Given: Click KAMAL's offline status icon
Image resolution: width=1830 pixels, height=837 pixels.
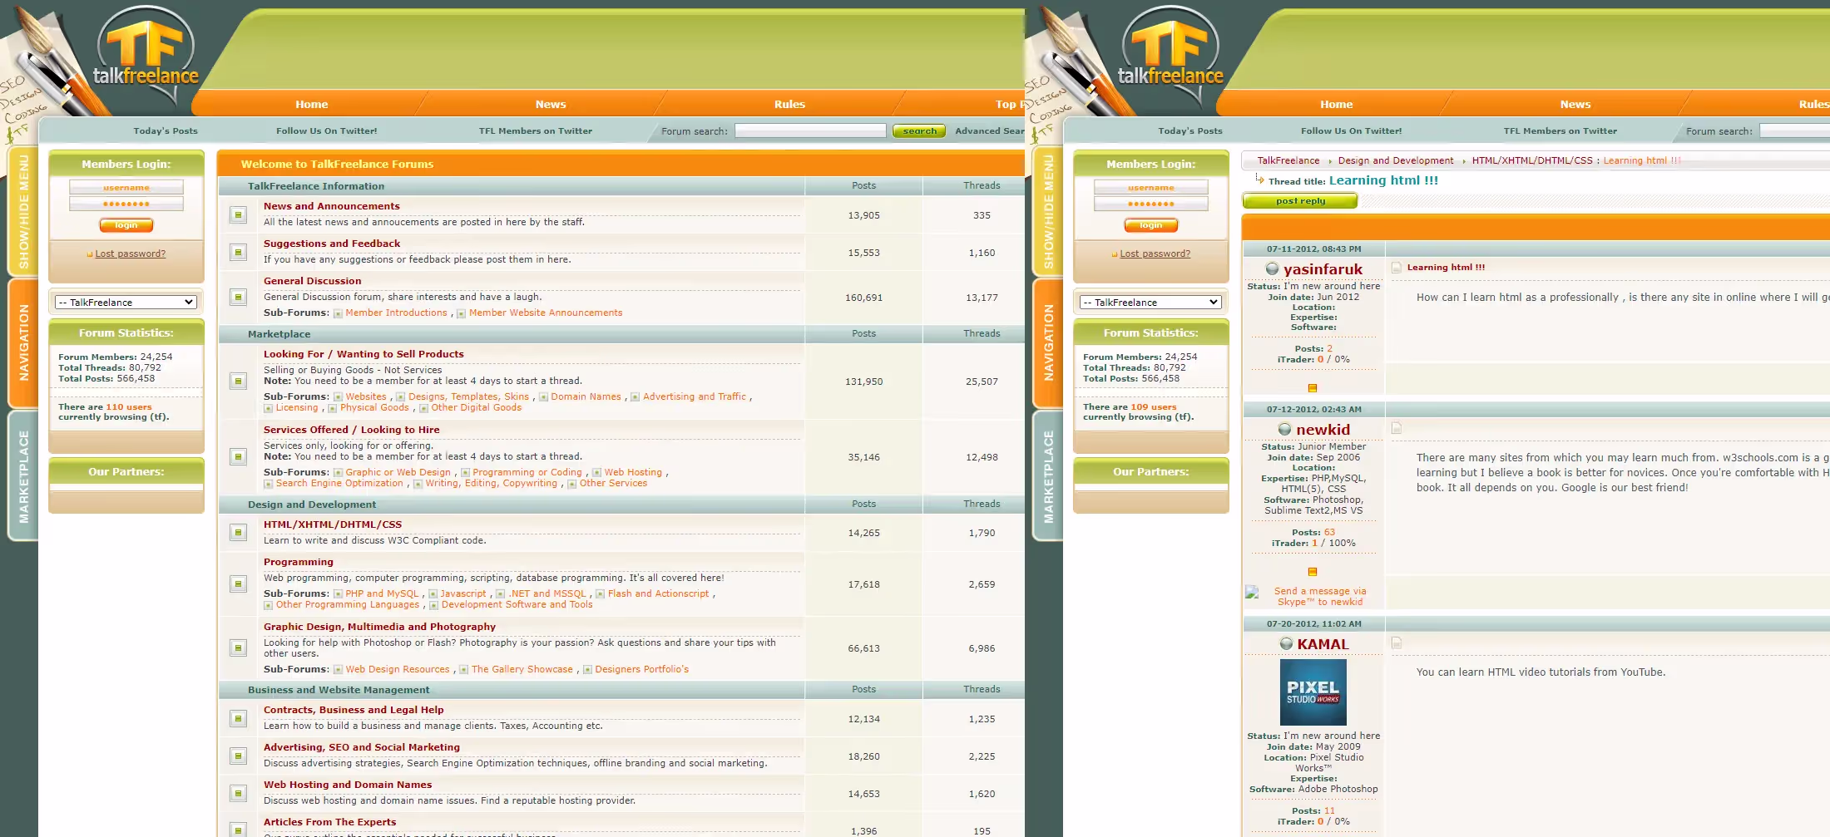Looking at the screenshot, I should pyautogui.click(x=1286, y=643).
